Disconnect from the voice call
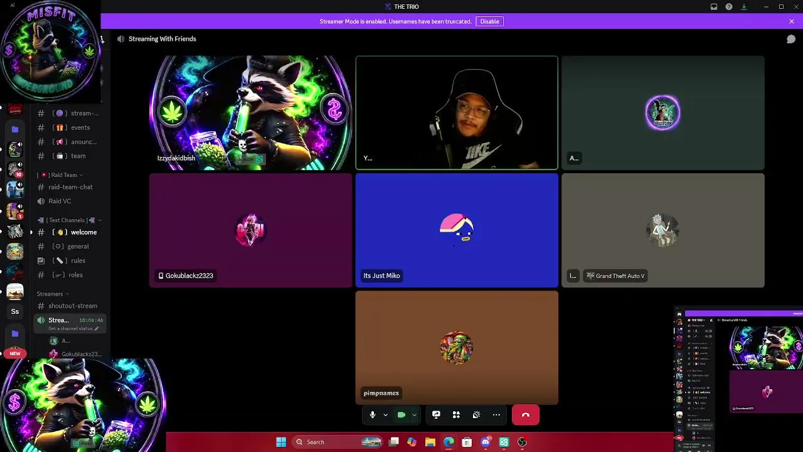The height and width of the screenshot is (452, 803). point(526,415)
